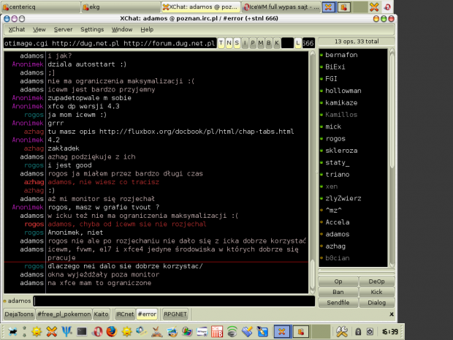Image resolution: width=453 pixels, height=340 pixels.
Task: Launch Firefox from the bottom panel
Action: point(112,331)
